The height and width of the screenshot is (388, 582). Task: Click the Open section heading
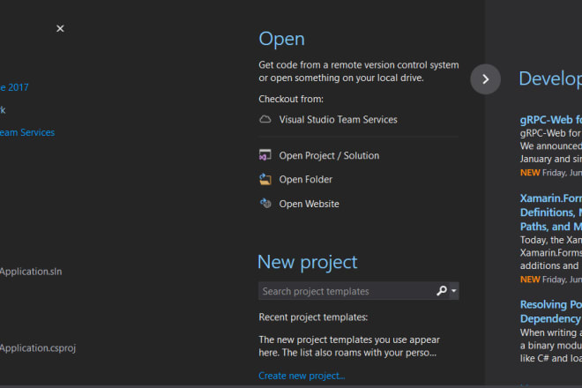pyautogui.click(x=281, y=39)
